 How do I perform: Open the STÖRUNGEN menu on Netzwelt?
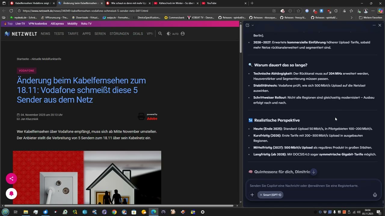click(119, 34)
